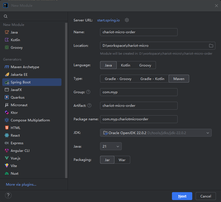Click the Name input field
The width and height of the screenshot is (221, 202).
[139, 32]
